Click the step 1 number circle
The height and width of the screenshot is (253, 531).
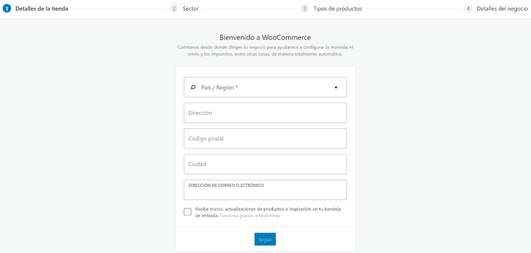point(7,9)
